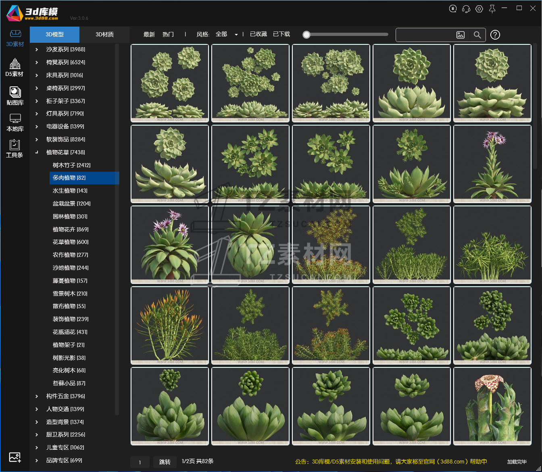Open the spotted flower plant thumbnail
Viewport: 542px width, 472px height.
coord(492,406)
